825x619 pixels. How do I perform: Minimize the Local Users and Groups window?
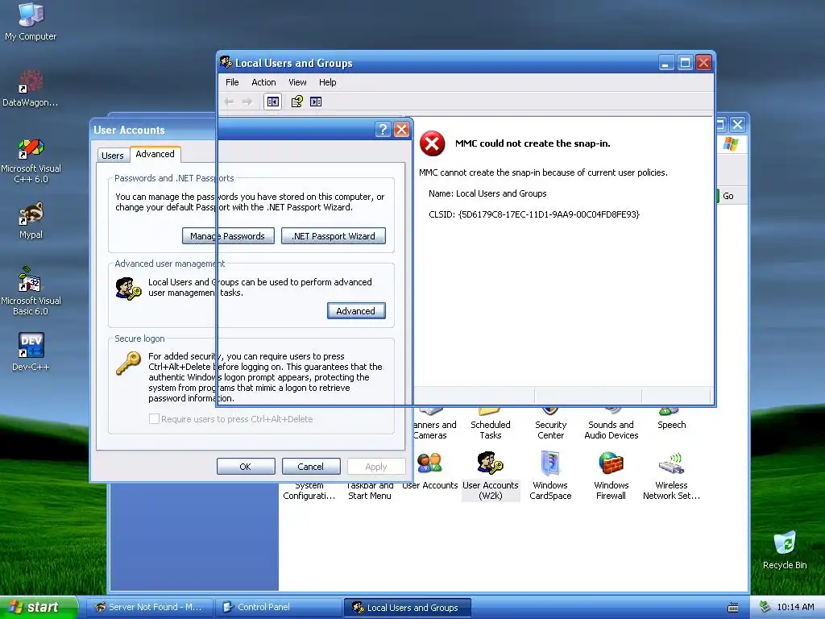click(666, 63)
